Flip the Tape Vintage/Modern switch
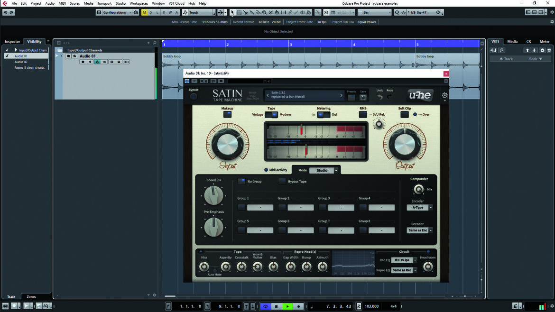The image size is (555, 312). [271, 115]
